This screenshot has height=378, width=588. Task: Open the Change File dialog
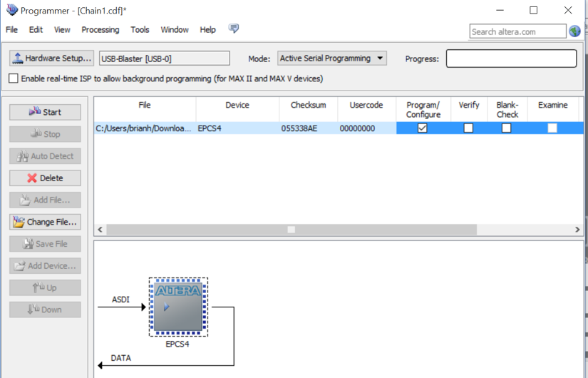coord(45,222)
